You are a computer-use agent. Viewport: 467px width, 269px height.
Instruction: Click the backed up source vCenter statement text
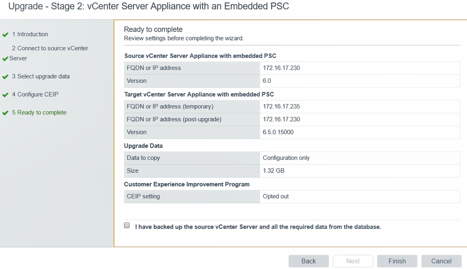tap(258, 227)
